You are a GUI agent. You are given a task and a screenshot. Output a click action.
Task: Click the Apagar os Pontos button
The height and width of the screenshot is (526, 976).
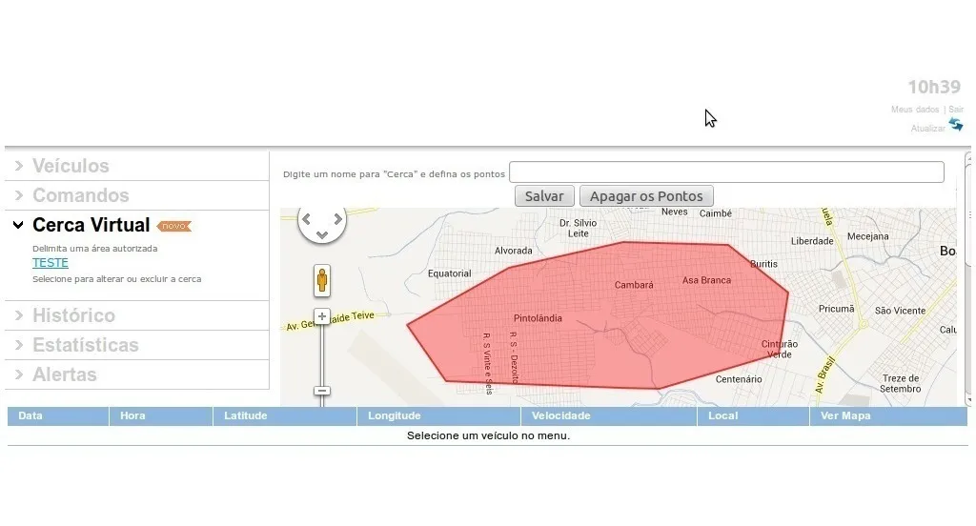(x=646, y=196)
